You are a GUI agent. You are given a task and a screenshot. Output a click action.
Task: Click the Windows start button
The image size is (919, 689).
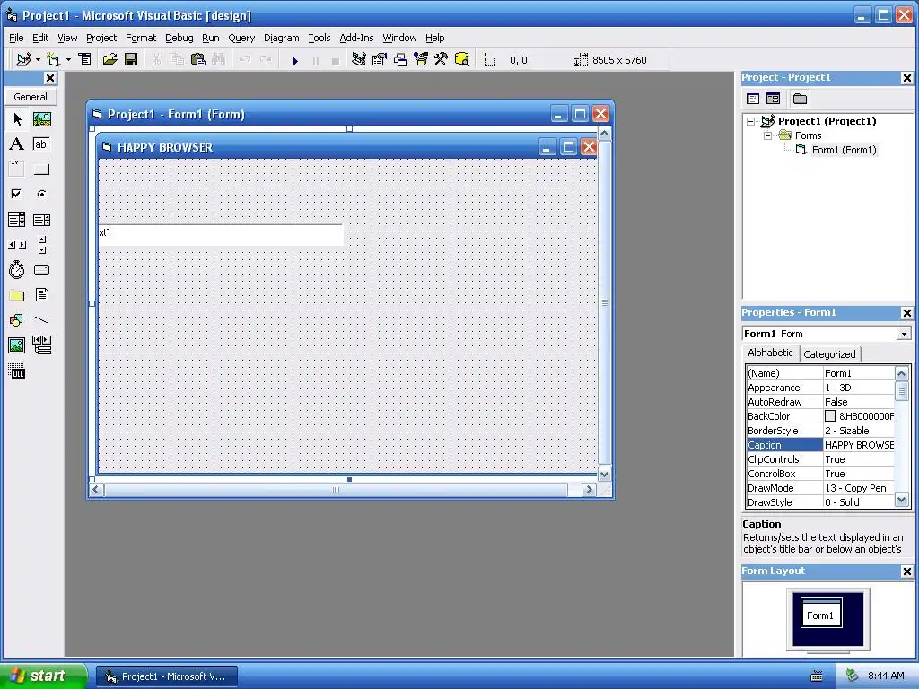click(43, 676)
